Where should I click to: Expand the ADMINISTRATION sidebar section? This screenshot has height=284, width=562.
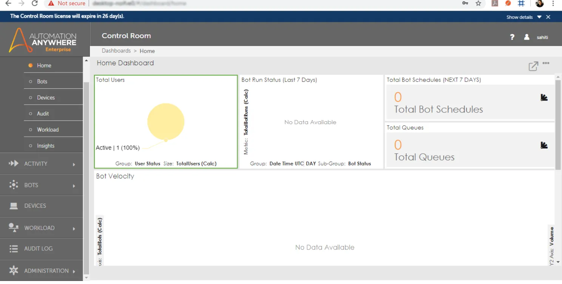(x=42, y=271)
